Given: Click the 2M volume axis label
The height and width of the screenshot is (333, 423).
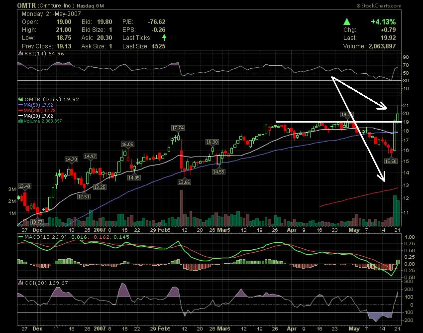Looking at the screenshot, I should pyautogui.click(x=12, y=201).
